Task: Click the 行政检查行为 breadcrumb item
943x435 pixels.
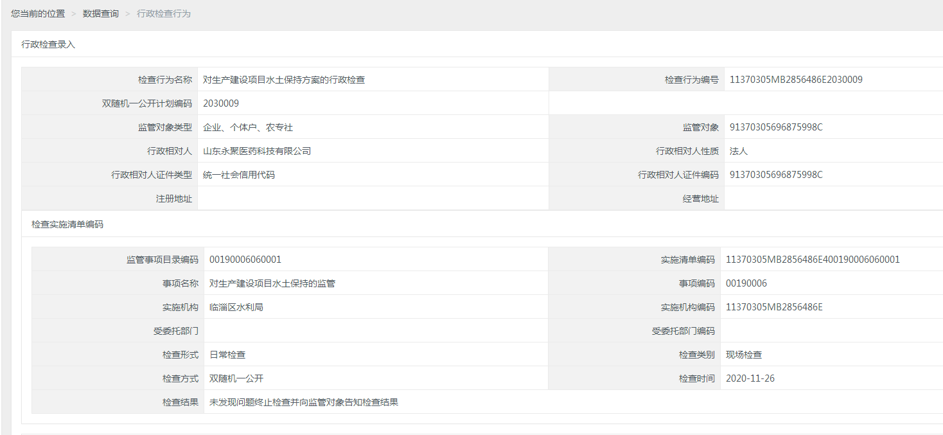Action: [164, 13]
